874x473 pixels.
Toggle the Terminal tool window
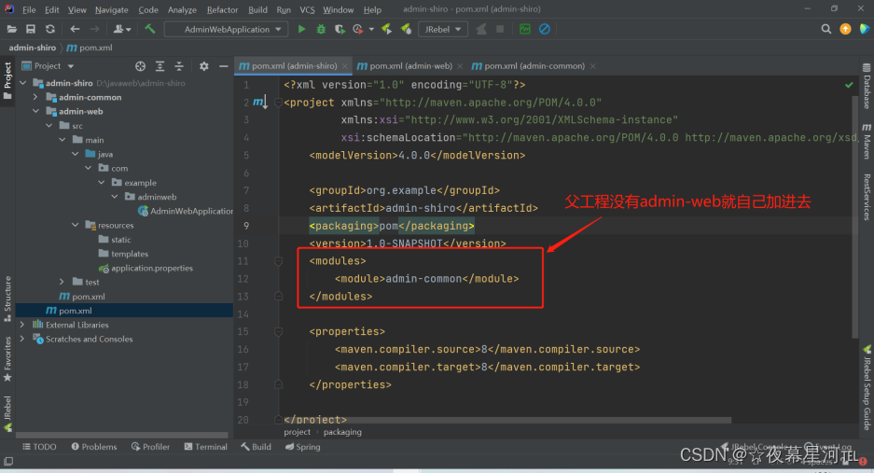[205, 447]
